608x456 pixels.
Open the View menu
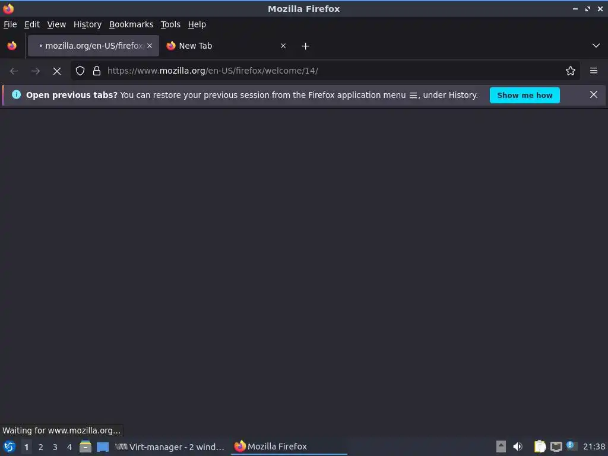56,24
